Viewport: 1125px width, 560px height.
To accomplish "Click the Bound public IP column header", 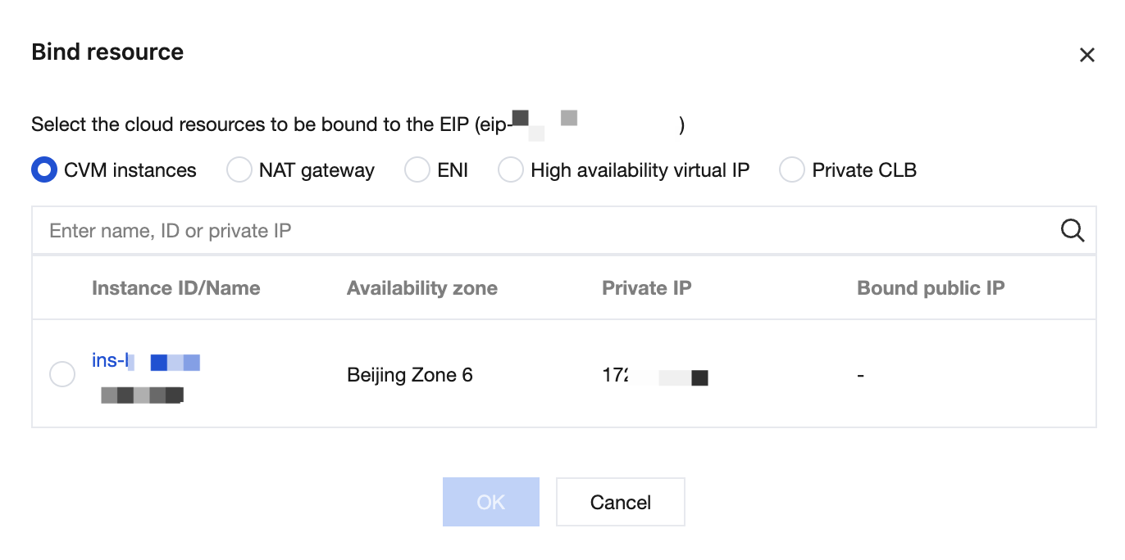I will [x=931, y=288].
